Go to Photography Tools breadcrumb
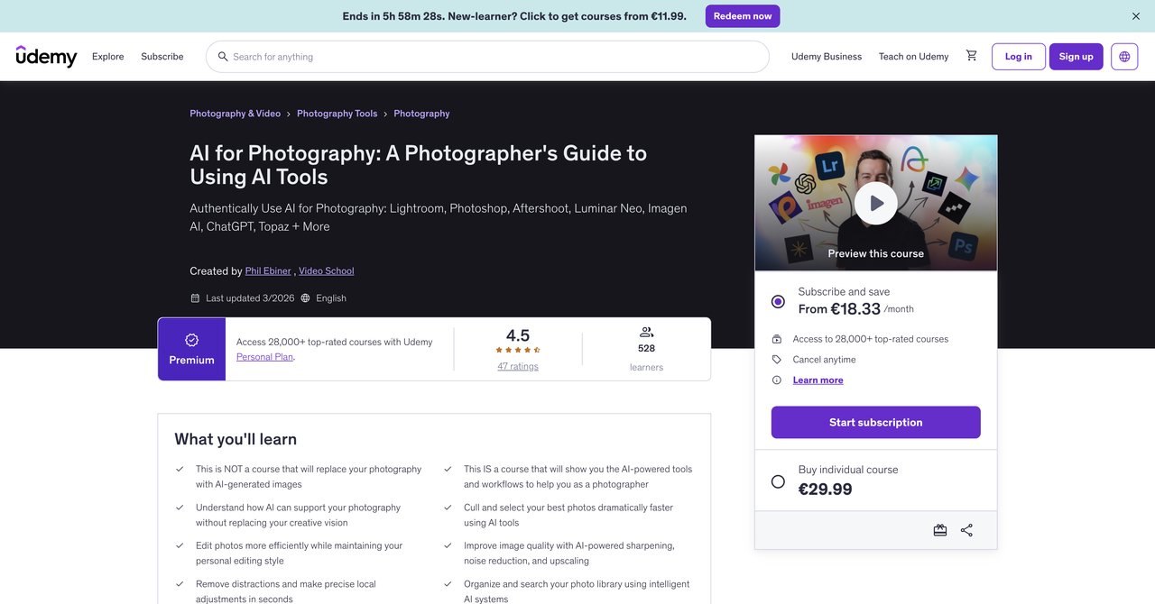This screenshot has width=1155, height=604. pos(337,114)
